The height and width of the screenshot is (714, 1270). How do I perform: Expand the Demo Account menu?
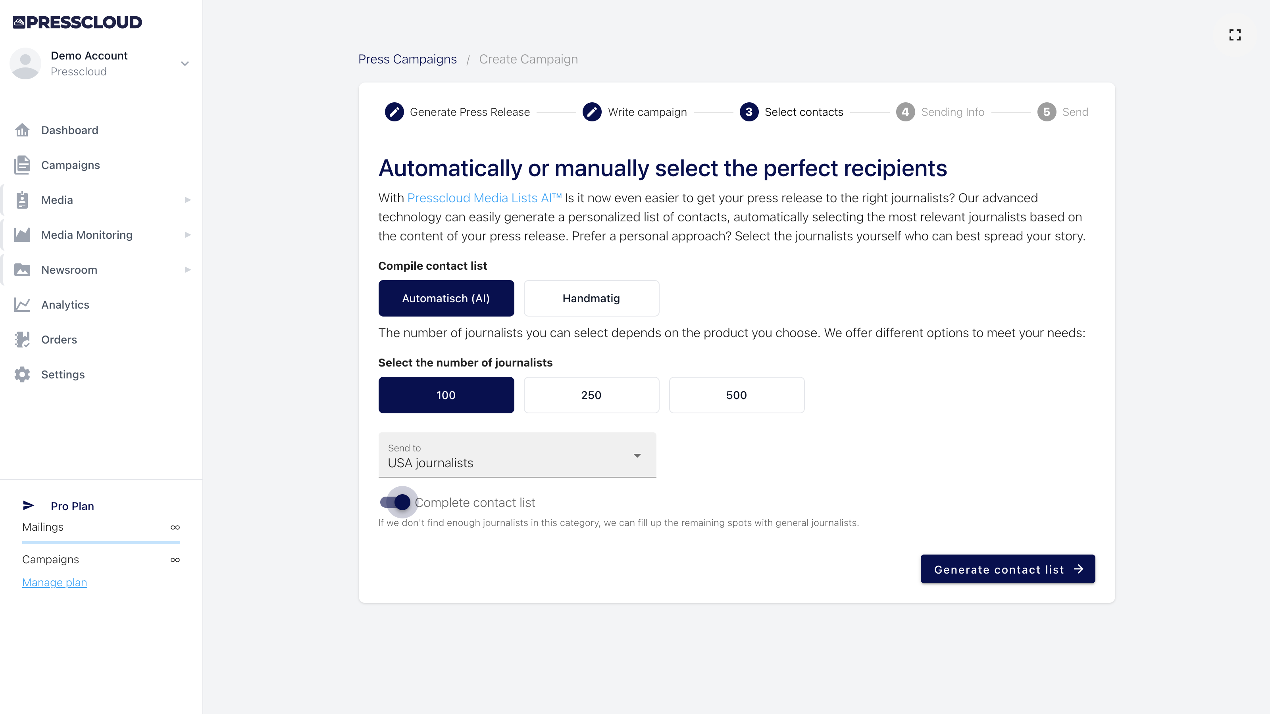click(x=185, y=63)
